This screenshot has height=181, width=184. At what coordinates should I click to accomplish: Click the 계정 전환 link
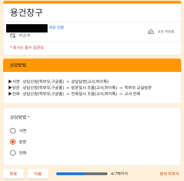point(56,27)
